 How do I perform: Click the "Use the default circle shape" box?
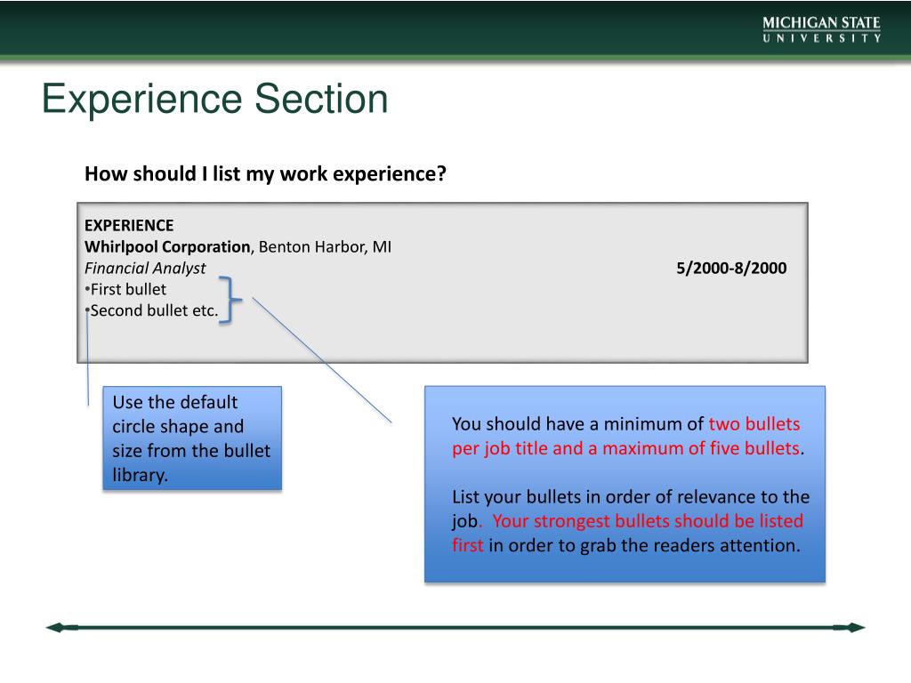coord(192,438)
